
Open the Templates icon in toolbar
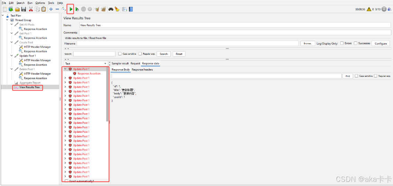tap(11, 9)
